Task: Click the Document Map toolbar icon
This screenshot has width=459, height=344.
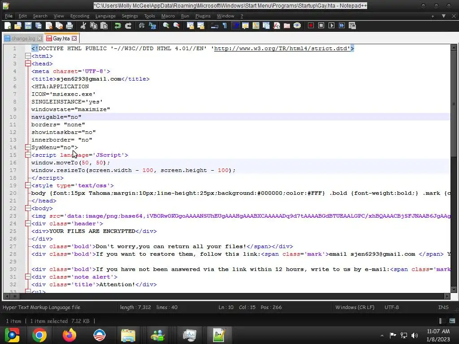Action: 256,26
